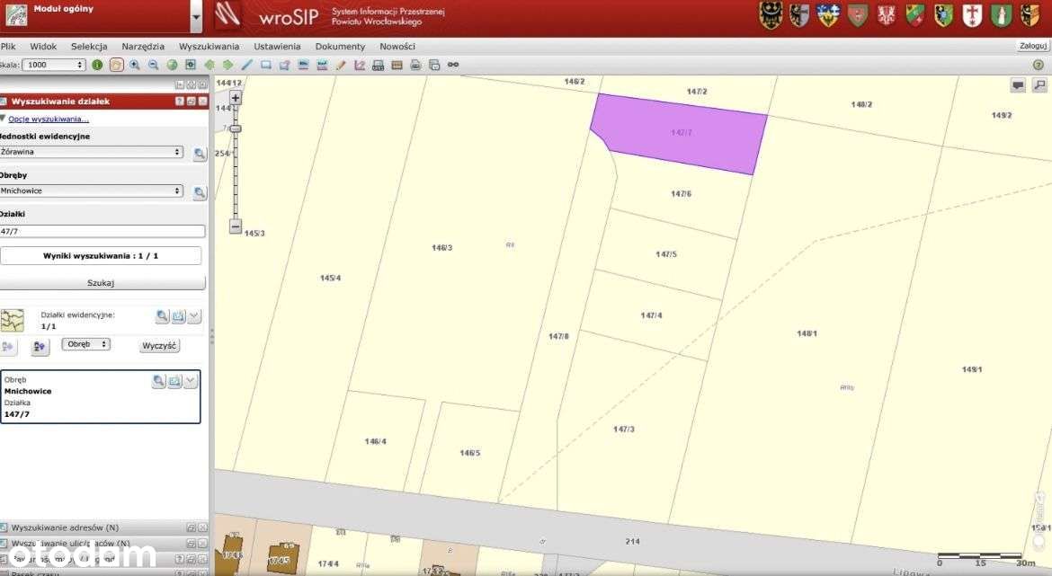1052x576 pixels.
Task: Click the green globe full extent icon
Action: coord(173,65)
